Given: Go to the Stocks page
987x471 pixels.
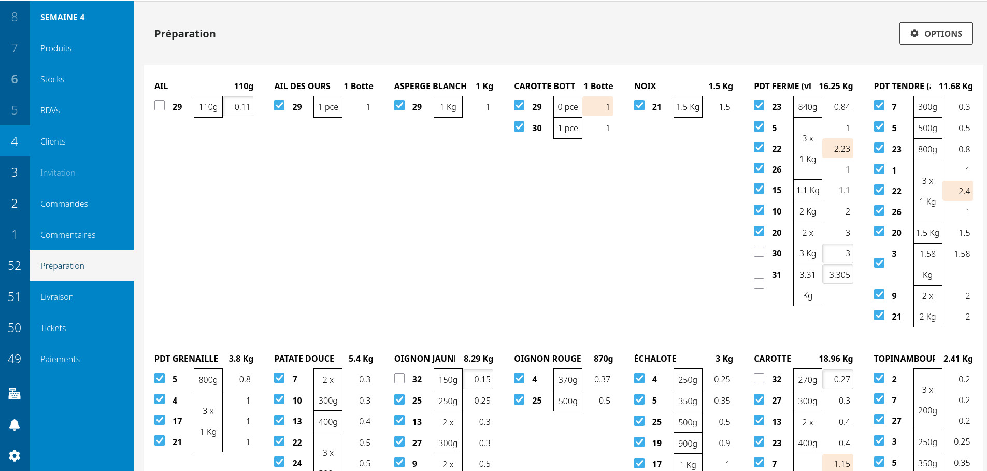Looking at the screenshot, I should (52, 79).
